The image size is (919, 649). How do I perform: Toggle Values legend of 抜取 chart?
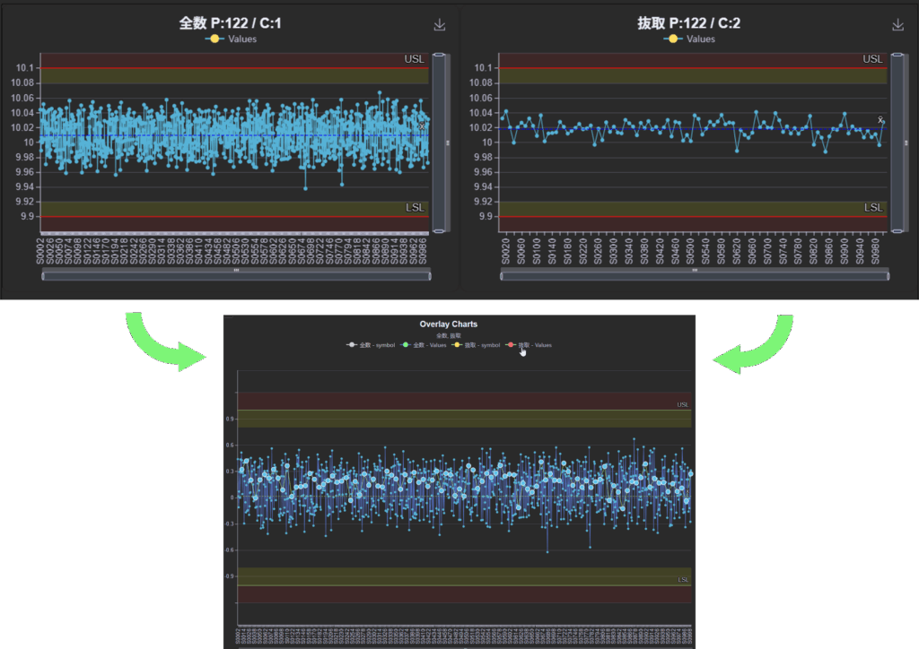point(689,39)
